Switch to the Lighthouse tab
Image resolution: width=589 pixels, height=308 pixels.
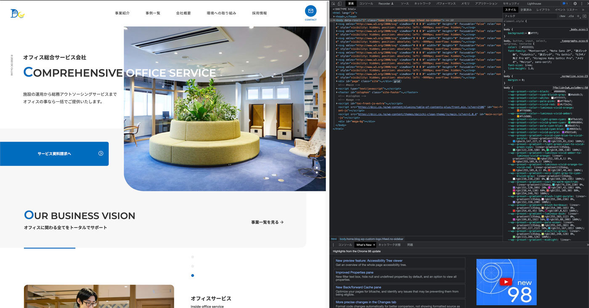534,3
